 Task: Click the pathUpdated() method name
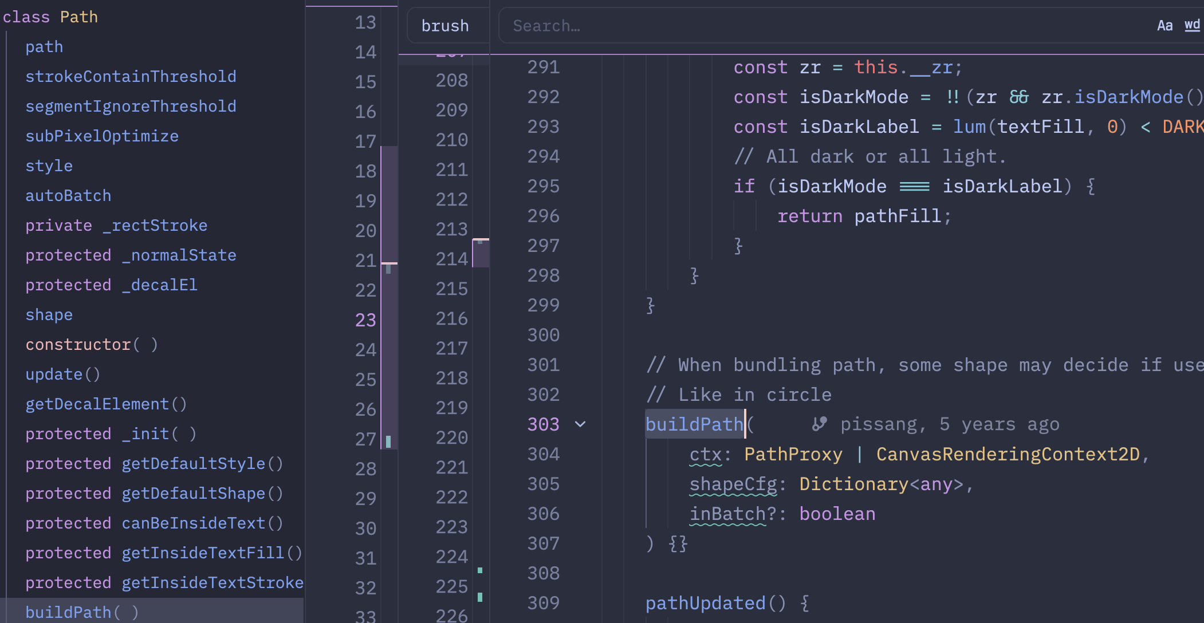[705, 603]
